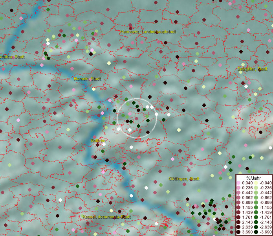Screen dimensions: 273x236
Task: Select legend value text -1.761
Action: [x=266, y=218]
